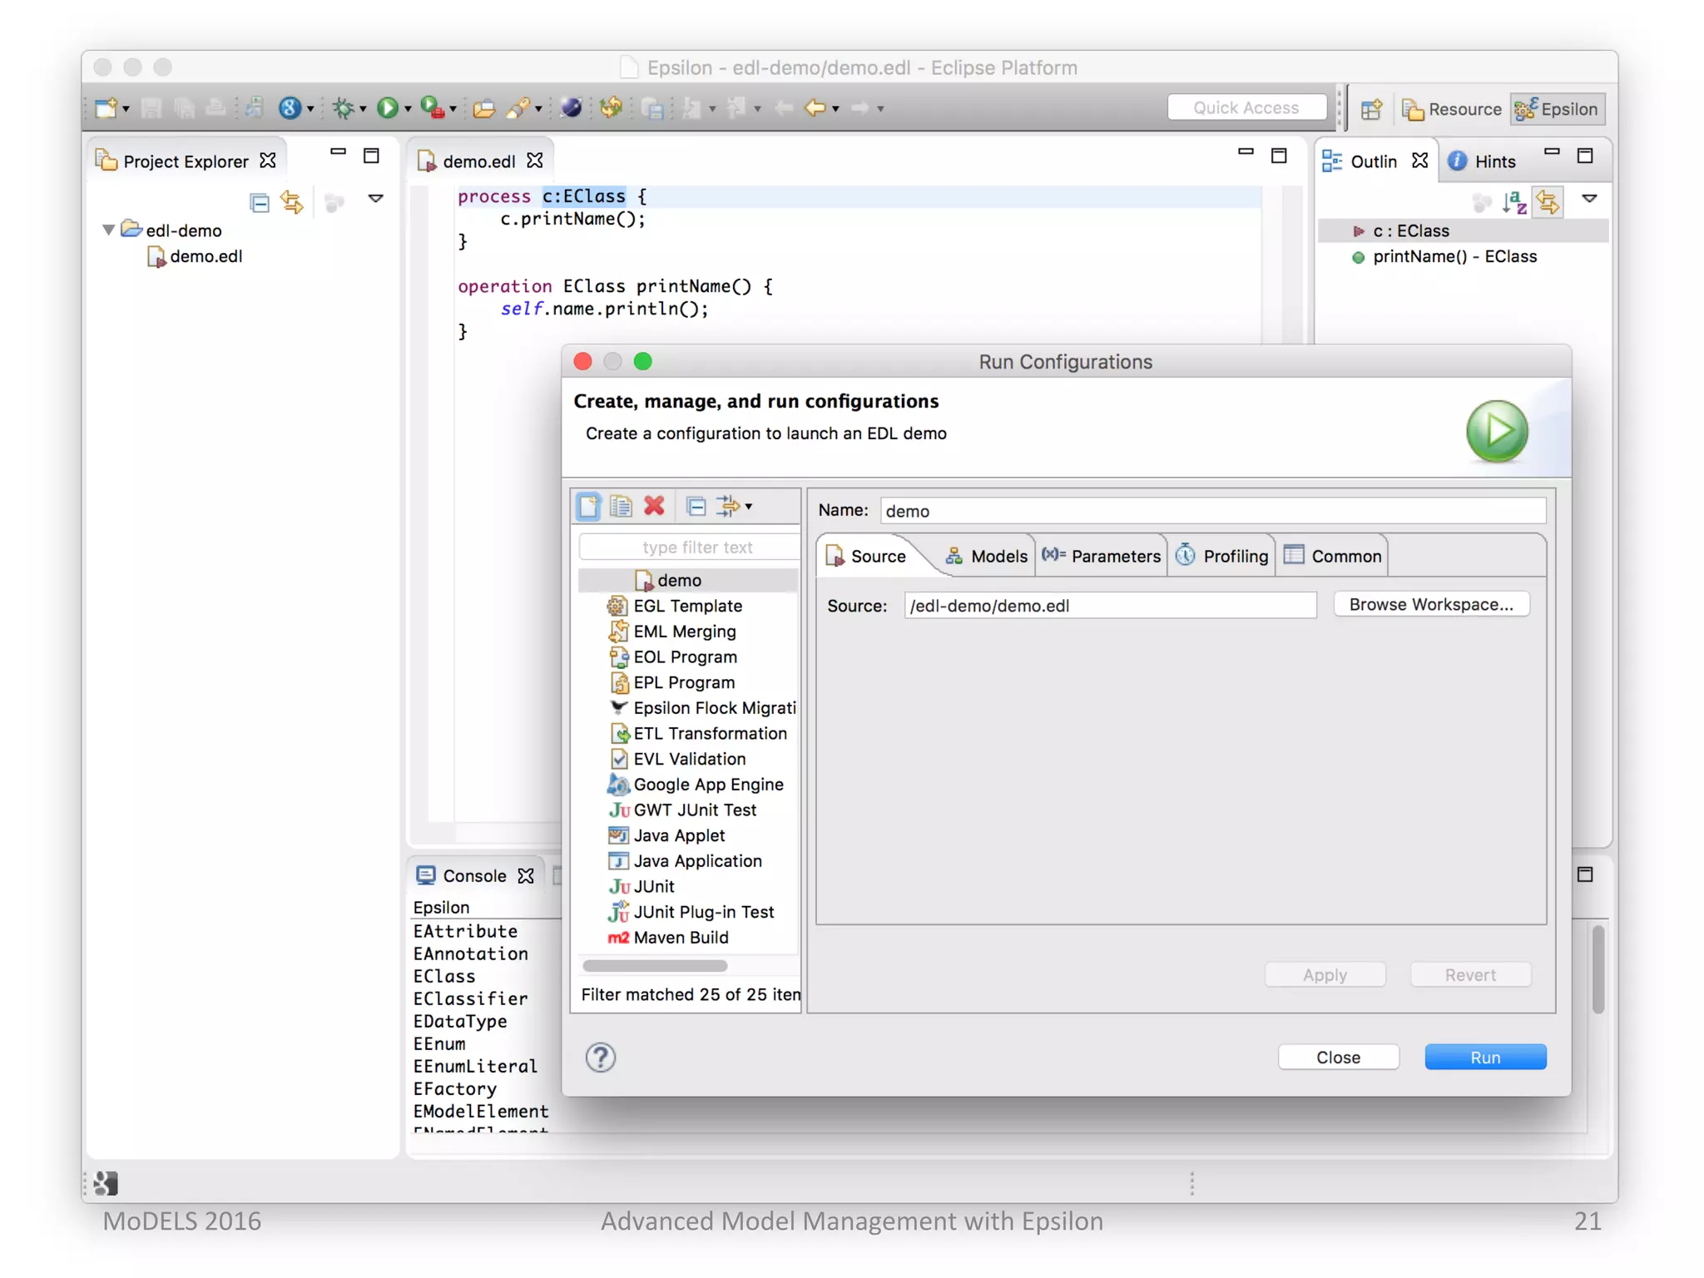
Task: Open the Outline view menu dropdown
Action: coord(1589,199)
